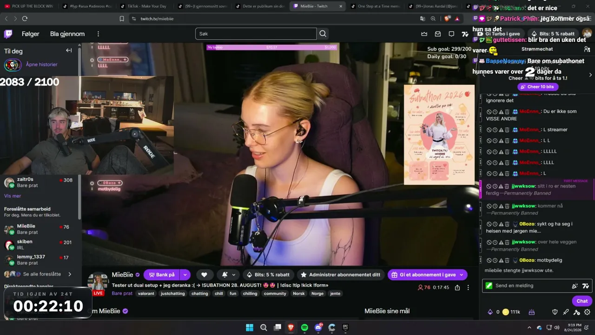The image size is (595, 335).
Task: Open Åpne historier in the sidebar
Action: click(32, 65)
